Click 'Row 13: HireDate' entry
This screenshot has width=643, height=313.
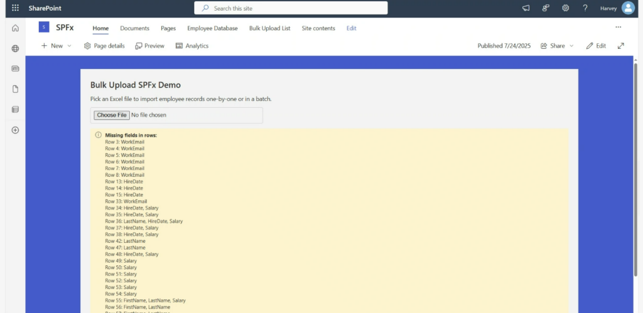tap(124, 181)
